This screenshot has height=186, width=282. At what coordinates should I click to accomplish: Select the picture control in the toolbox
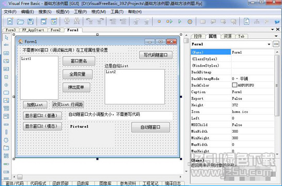point(6,100)
